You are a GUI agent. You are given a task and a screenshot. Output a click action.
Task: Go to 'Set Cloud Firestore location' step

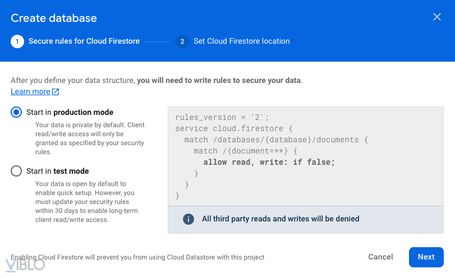pyautogui.click(x=242, y=41)
